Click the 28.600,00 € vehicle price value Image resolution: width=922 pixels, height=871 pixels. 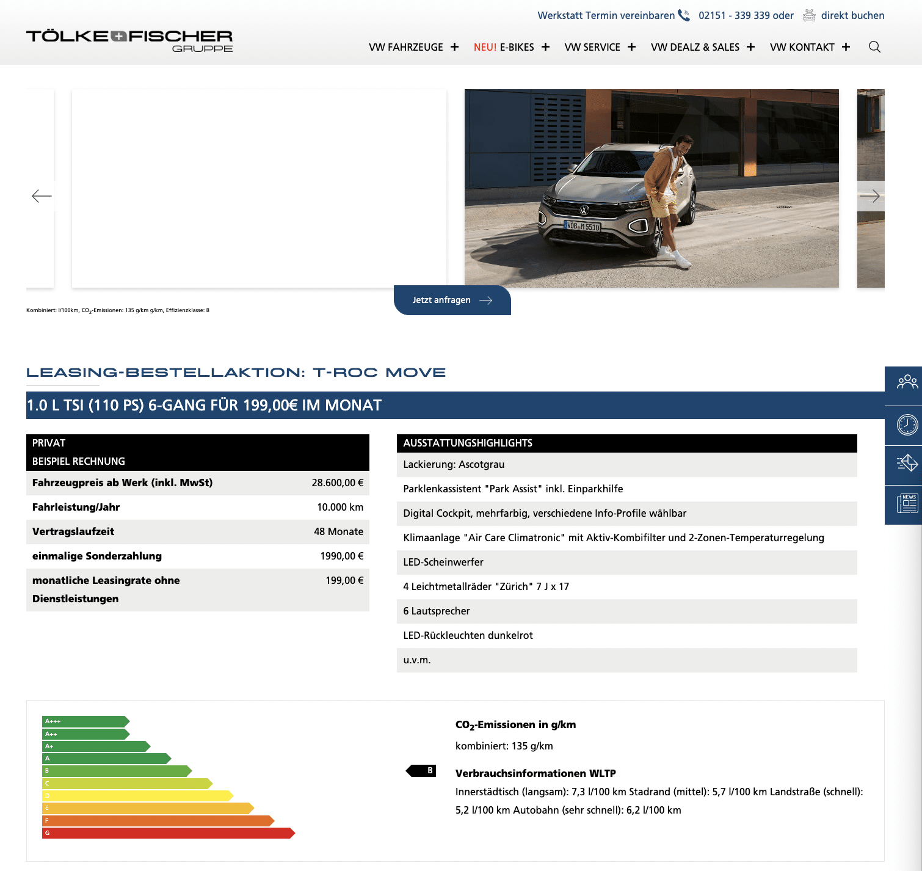click(338, 483)
